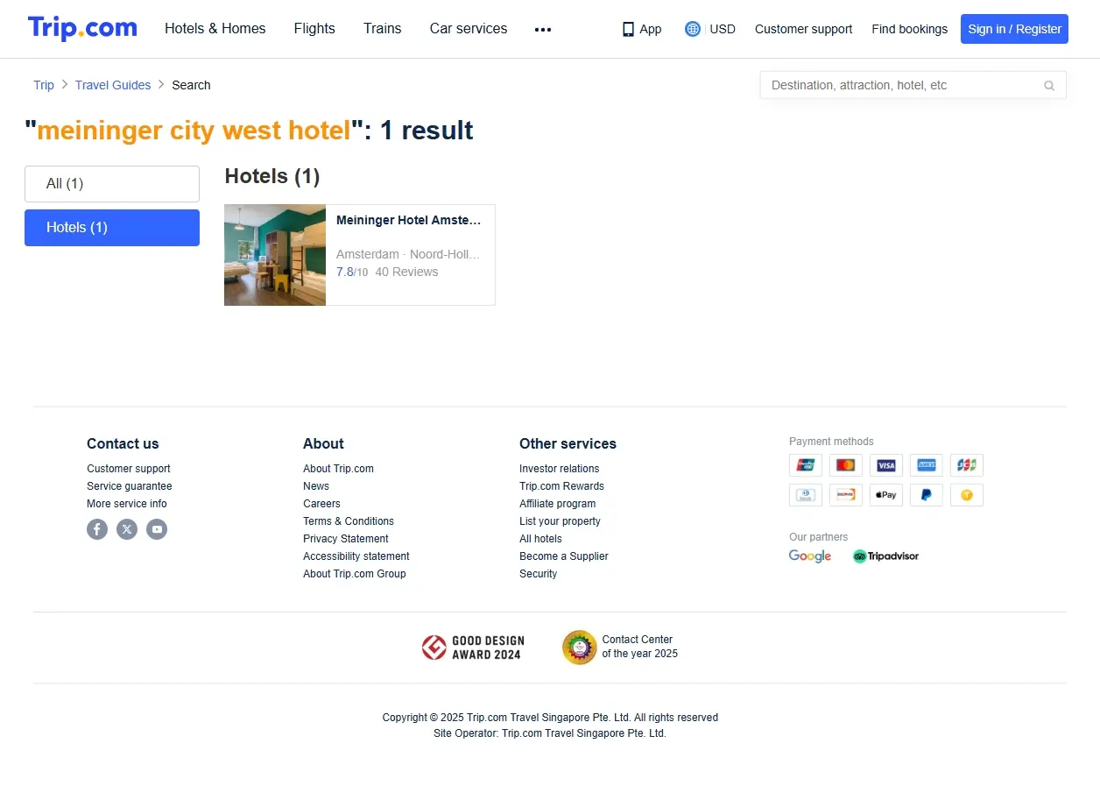Screen dimensions: 1100x807
Task: Open the more services ellipsis menu
Action: (543, 29)
